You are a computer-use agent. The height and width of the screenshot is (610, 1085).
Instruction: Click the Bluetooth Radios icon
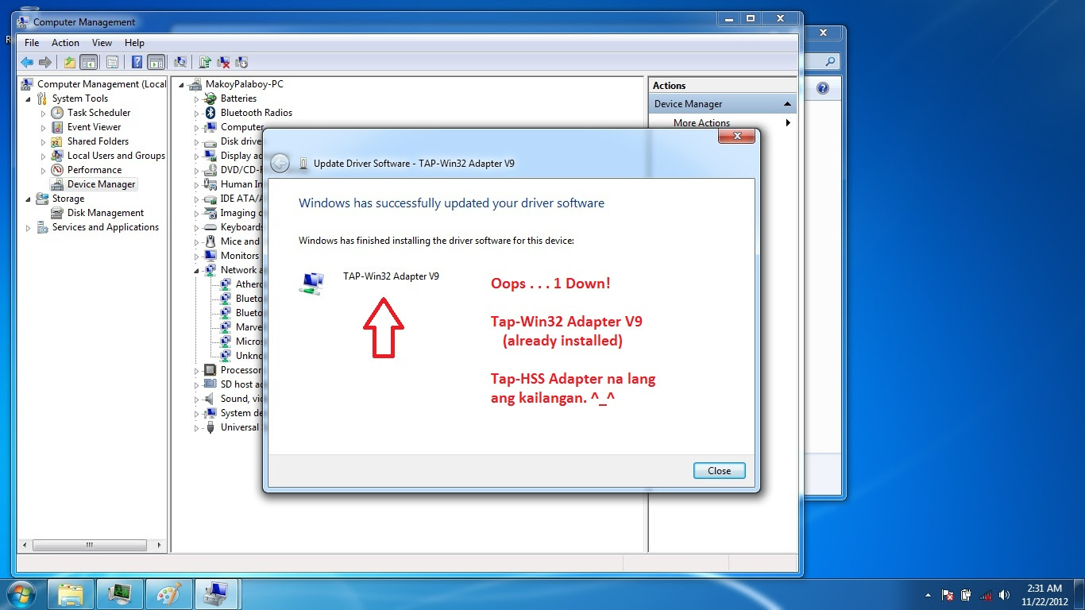coord(210,113)
